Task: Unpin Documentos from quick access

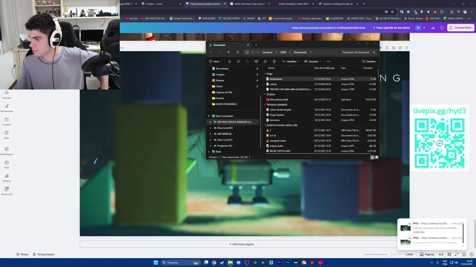Action: (x=257, y=69)
